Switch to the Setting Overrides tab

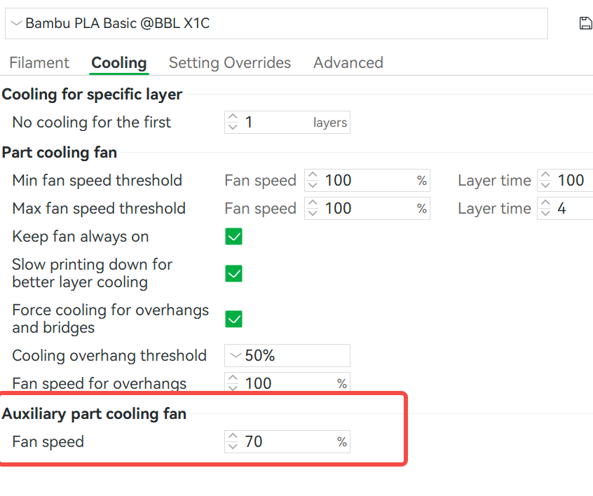point(230,62)
